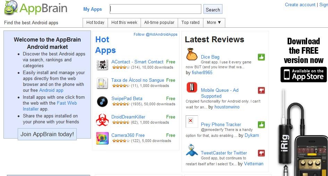Open the Fast Web Installer link
Image resolution: width=328 pixels, height=176 pixels.
[50, 106]
